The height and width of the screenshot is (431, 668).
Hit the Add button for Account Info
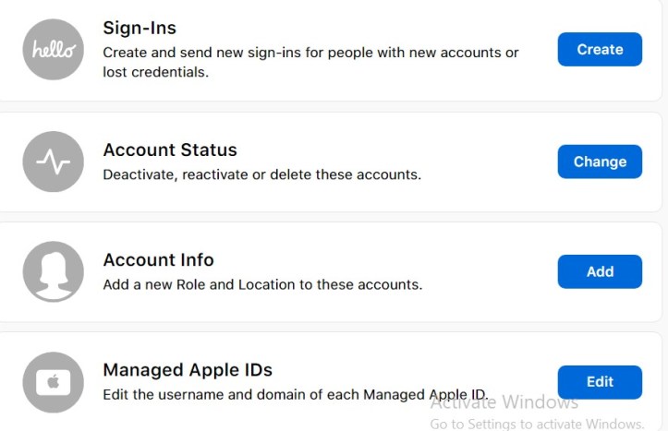coord(599,271)
